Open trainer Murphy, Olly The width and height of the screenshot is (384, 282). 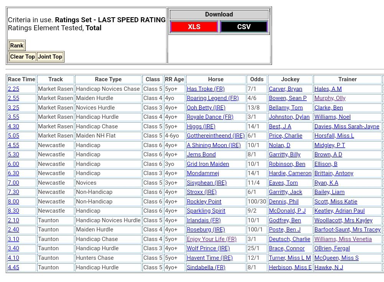pos(330,98)
